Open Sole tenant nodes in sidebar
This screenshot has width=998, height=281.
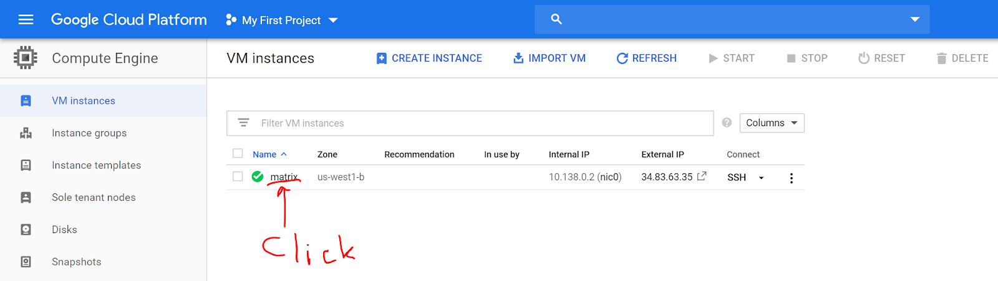pos(103,198)
